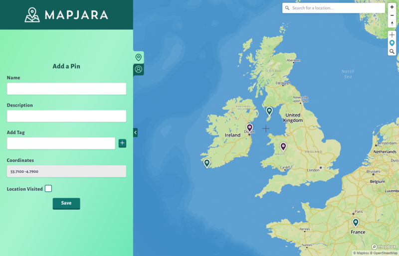
Task: Click the crosshair tool in map controls
Action: click(392, 35)
